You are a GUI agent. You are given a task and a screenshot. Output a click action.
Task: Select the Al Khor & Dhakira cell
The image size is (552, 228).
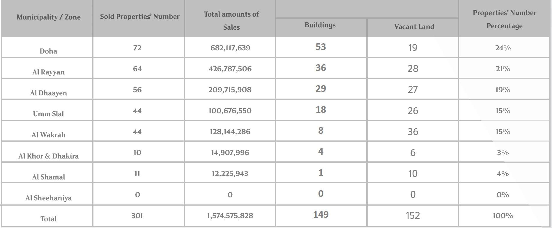48,156
